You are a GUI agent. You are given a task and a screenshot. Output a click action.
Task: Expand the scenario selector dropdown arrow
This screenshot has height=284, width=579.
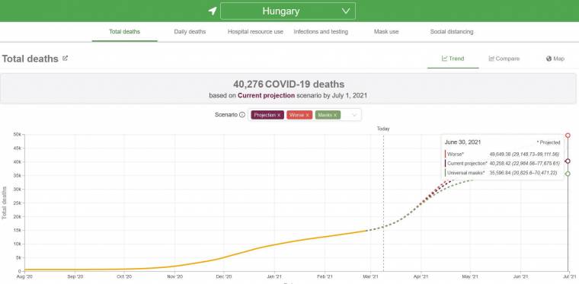pyautogui.click(x=354, y=115)
